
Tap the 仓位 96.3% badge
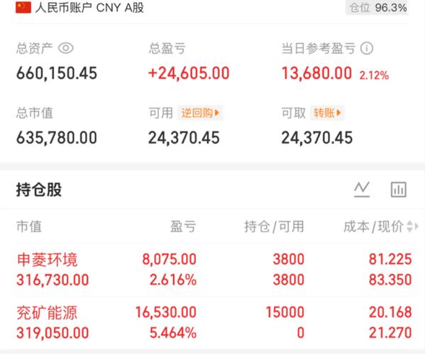(377, 7)
